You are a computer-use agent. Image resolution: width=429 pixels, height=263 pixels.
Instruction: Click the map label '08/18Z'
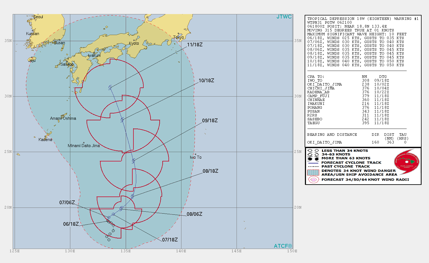click(210, 171)
